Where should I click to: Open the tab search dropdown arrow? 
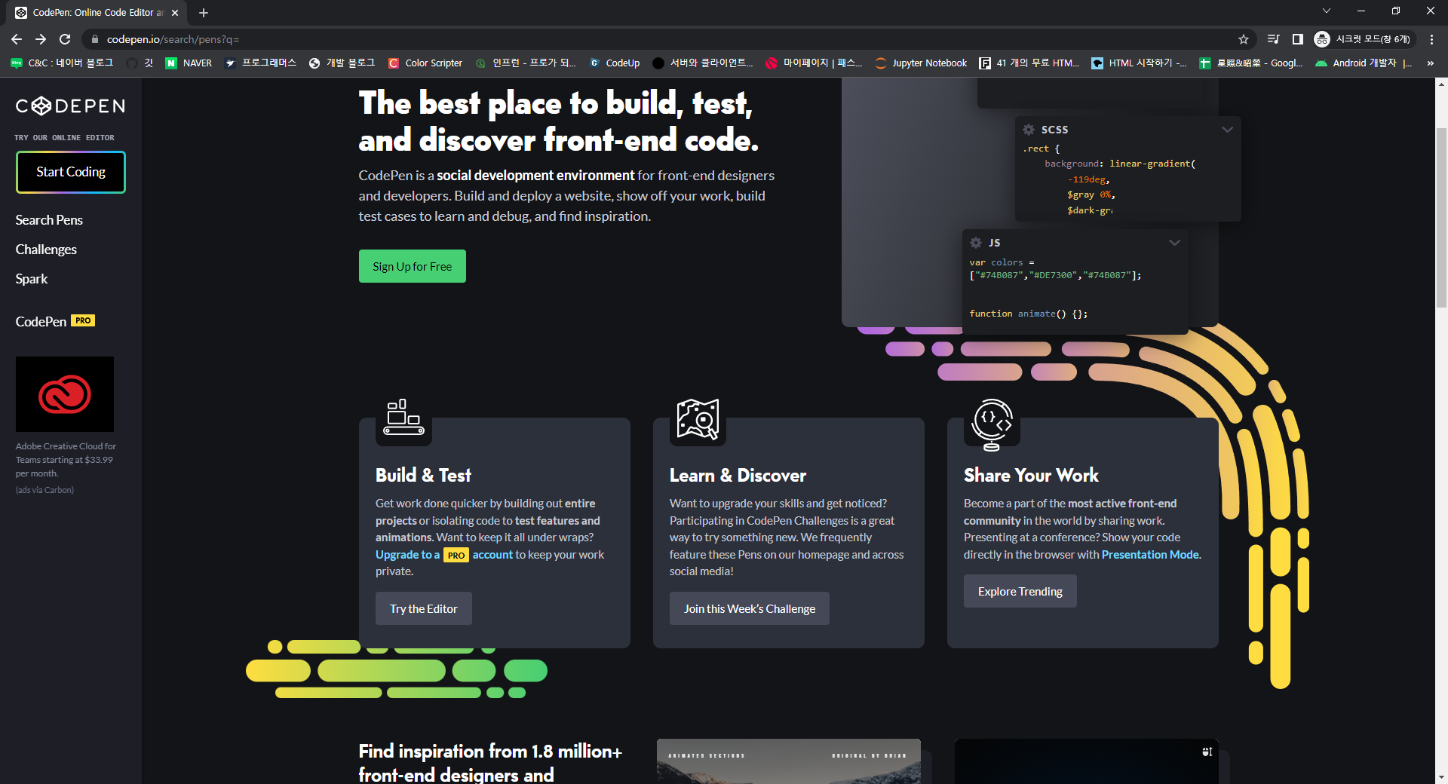point(1327,11)
